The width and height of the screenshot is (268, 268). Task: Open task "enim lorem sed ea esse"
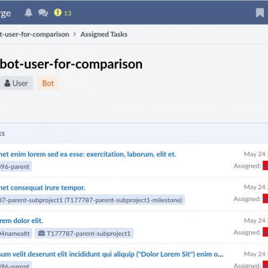click(x=88, y=154)
